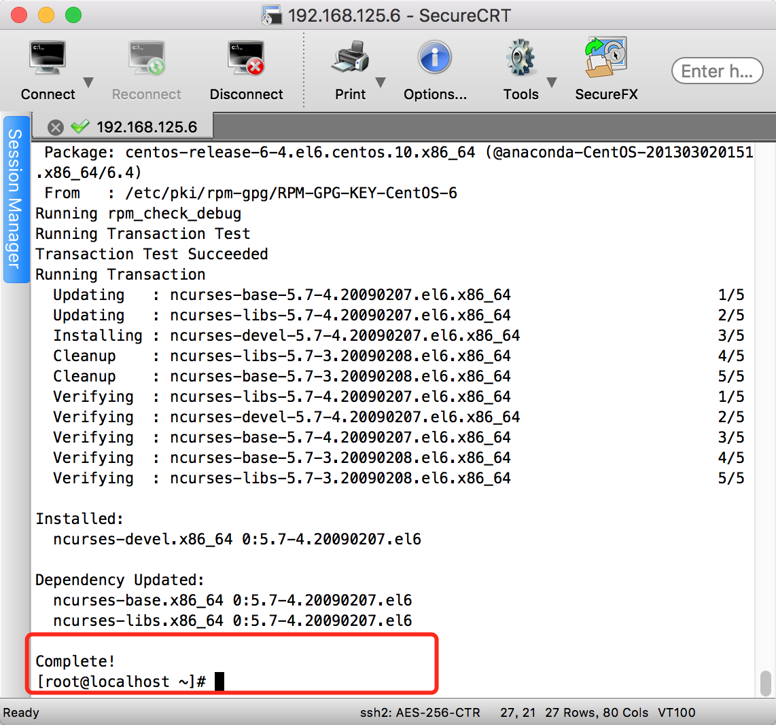The width and height of the screenshot is (776, 725).
Task: Close the 192.168.125.6 session tab
Action: 56,128
